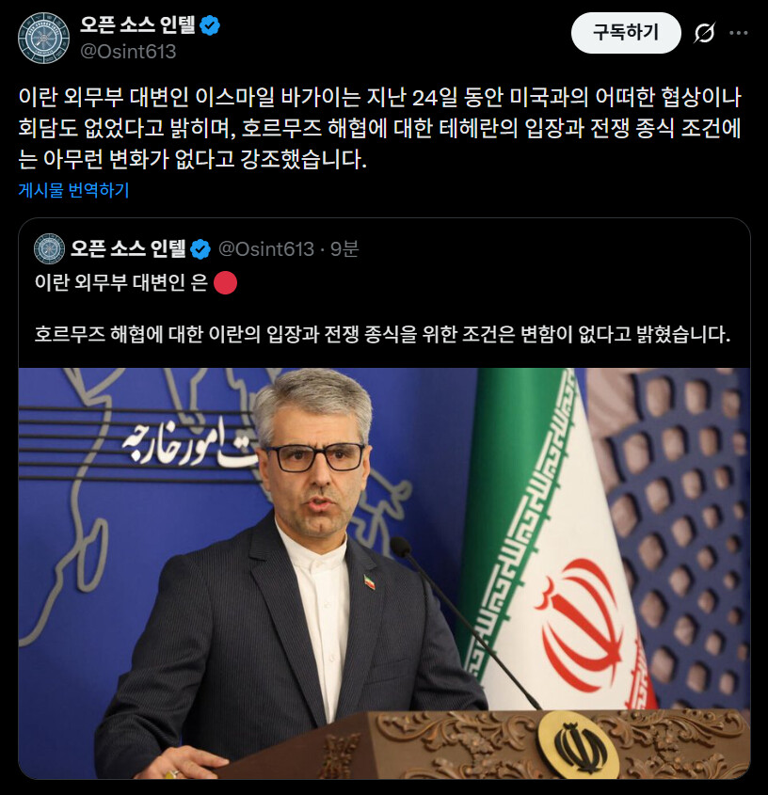Viewport: 768px width, 795px height.
Task: Click the quoted post's @Osint613 handle
Action: [266, 249]
